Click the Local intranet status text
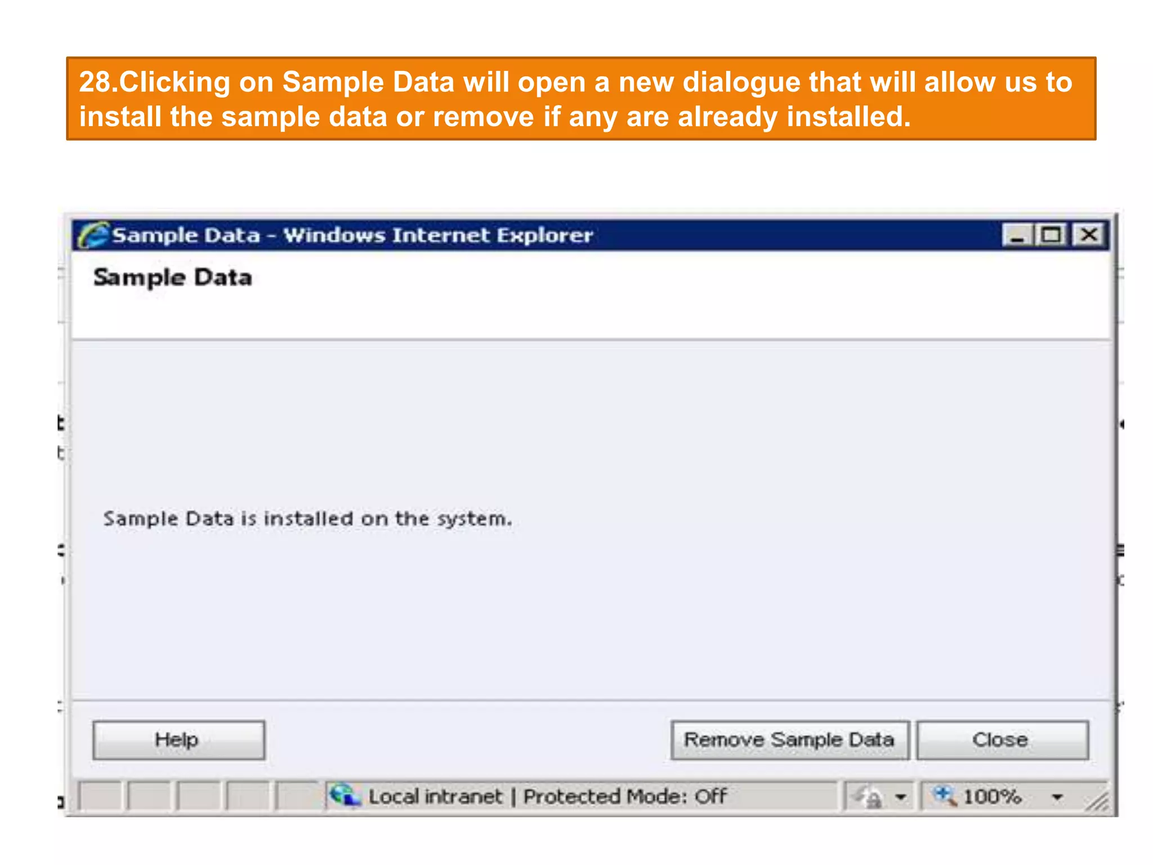The width and height of the screenshot is (1153, 865). (x=435, y=796)
